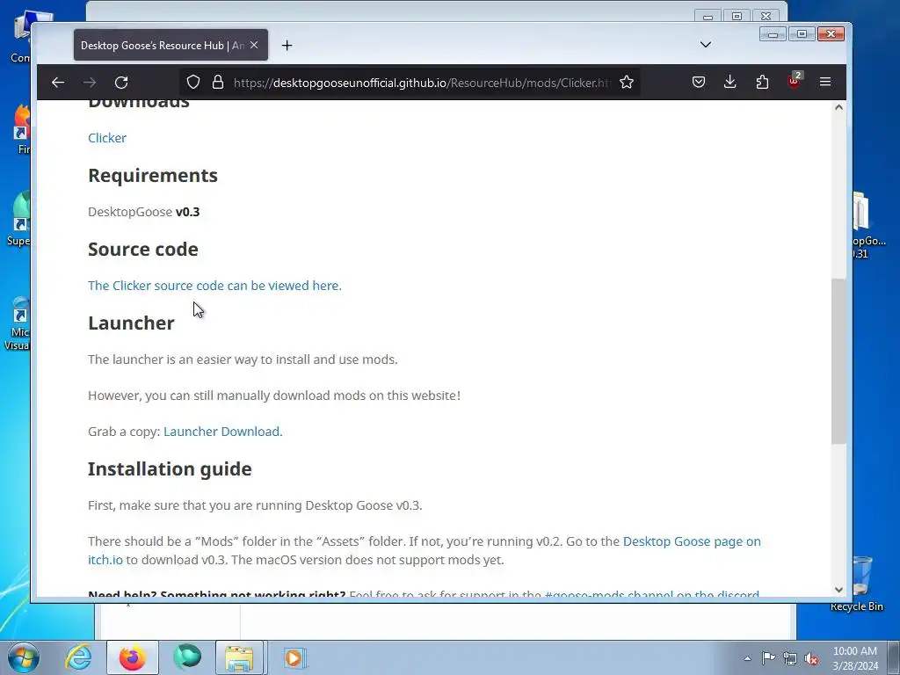The height and width of the screenshot is (675, 900).
Task: Open the Firefox downloads panel
Action: (730, 83)
